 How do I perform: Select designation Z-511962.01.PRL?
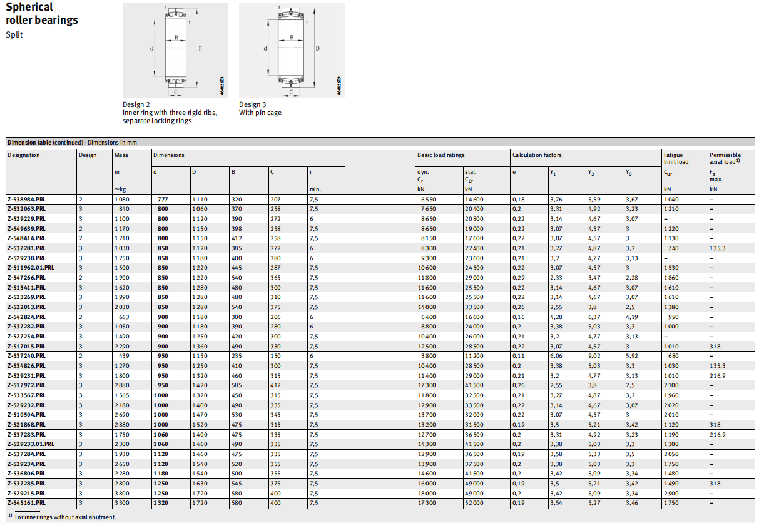(31, 268)
